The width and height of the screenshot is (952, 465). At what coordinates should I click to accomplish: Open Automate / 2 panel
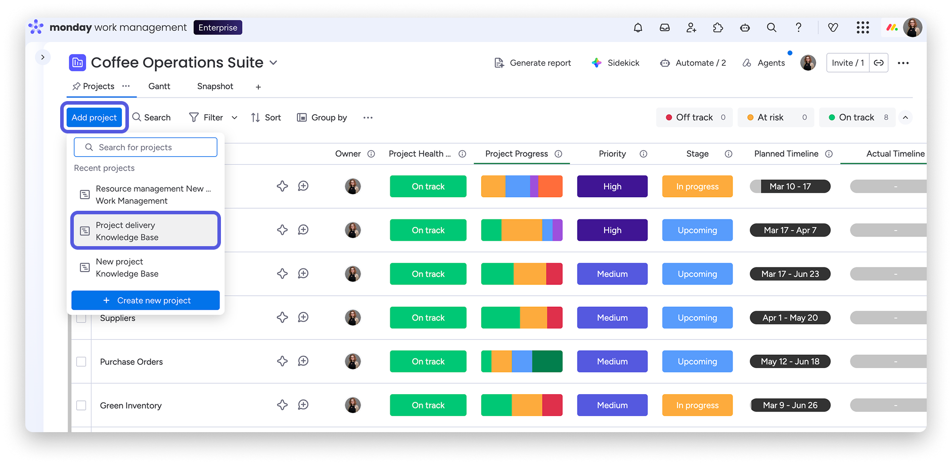693,63
